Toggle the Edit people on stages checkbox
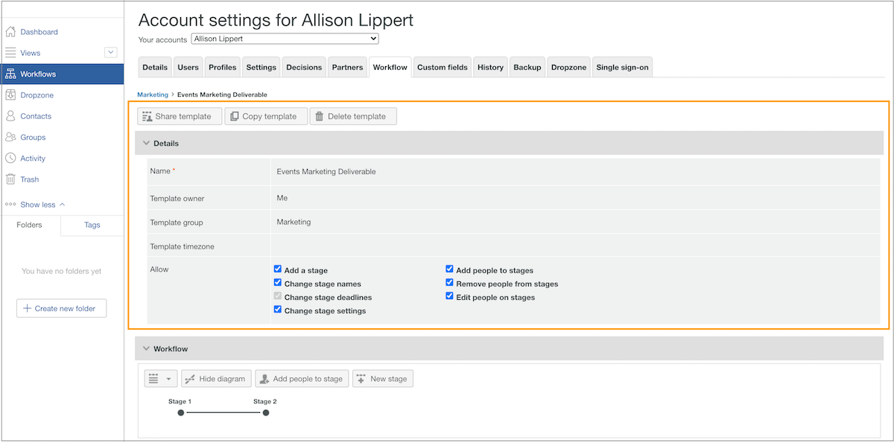The width and height of the screenshot is (894, 442). coord(449,295)
